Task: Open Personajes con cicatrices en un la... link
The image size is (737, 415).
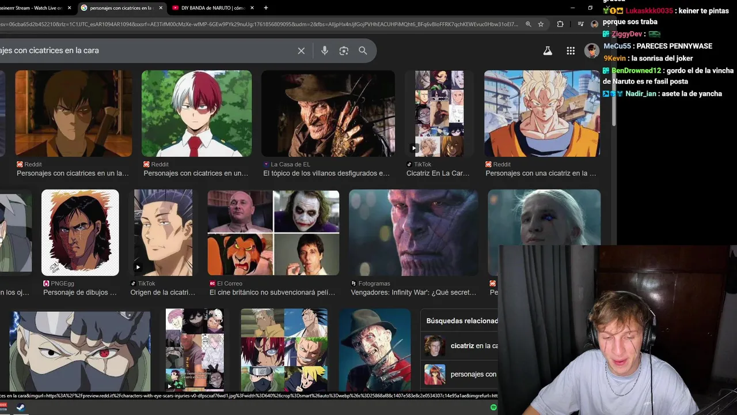Action: 73,173
